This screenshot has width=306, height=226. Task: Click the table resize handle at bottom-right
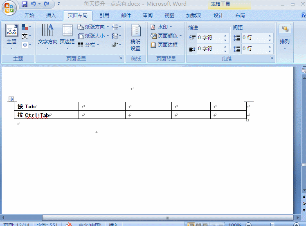[x=248, y=120]
